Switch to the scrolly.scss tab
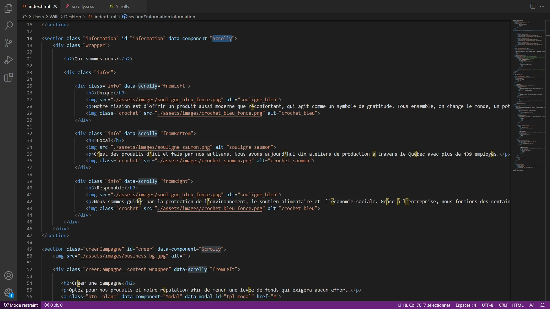 click(83, 6)
